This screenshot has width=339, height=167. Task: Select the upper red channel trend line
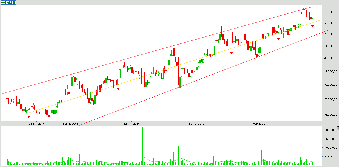click(156, 51)
